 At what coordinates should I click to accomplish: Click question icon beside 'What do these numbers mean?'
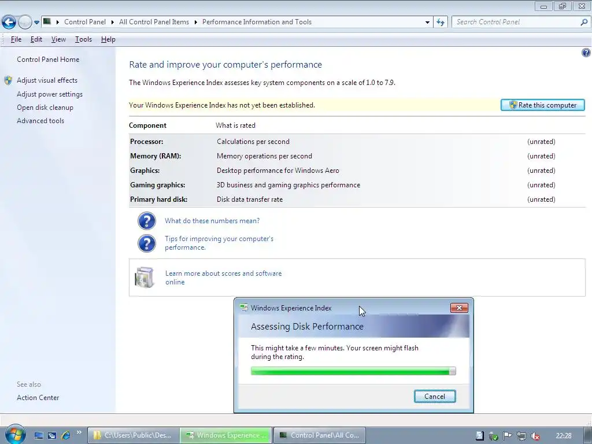point(146,221)
